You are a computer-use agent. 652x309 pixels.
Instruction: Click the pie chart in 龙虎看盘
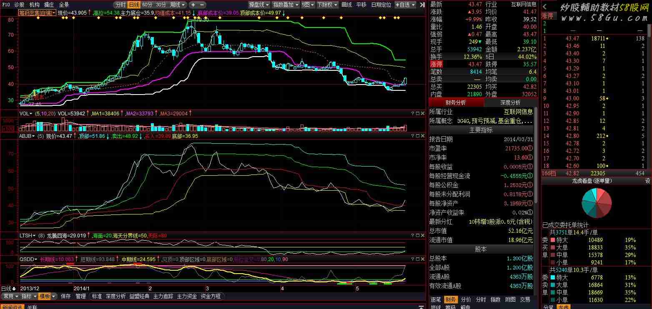click(x=597, y=203)
